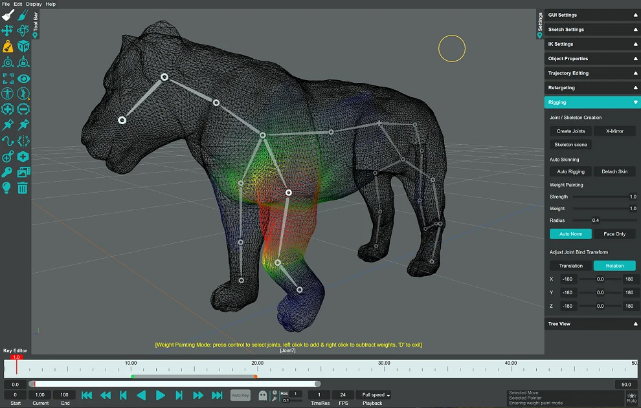Switch to Rotation bind transform mode
Image resolution: width=641 pixels, height=408 pixels.
click(614, 266)
